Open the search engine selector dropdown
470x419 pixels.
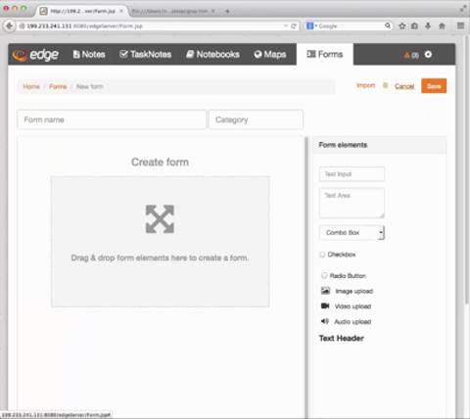click(311, 25)
